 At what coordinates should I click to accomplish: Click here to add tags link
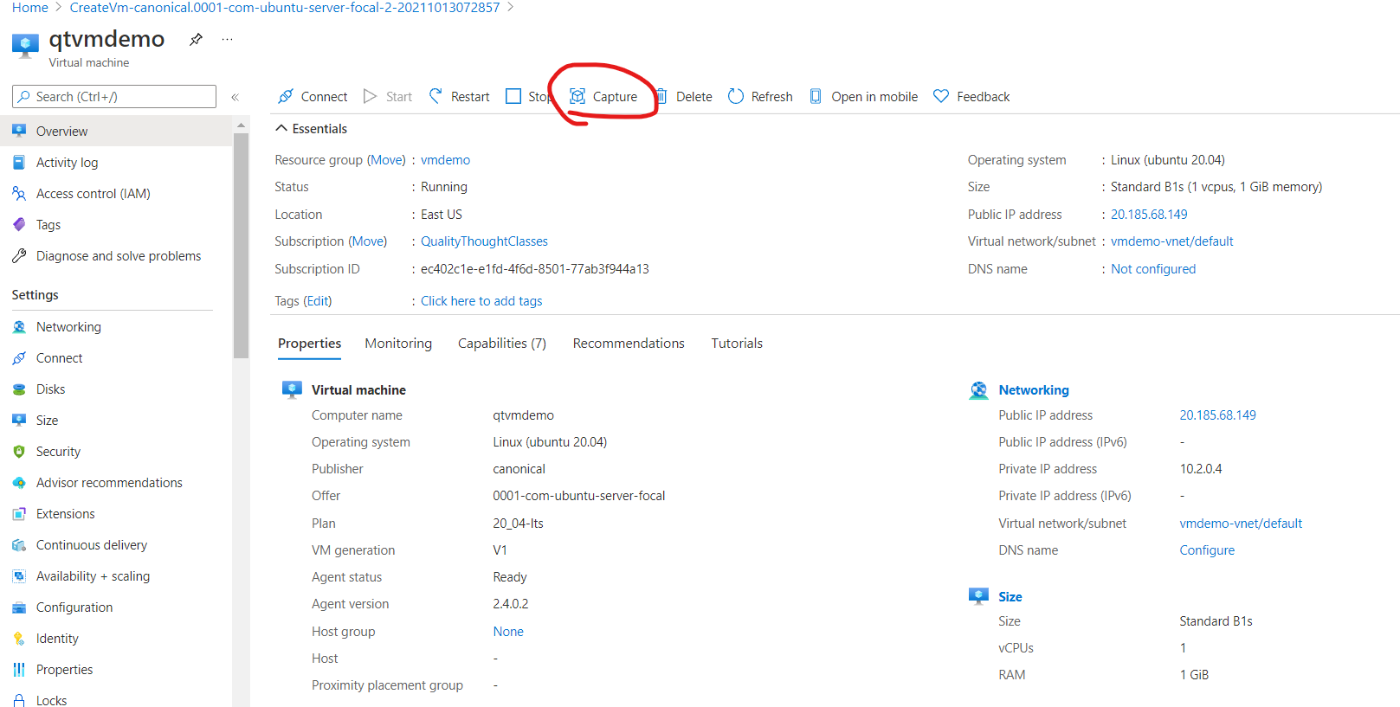pos(481,301)
